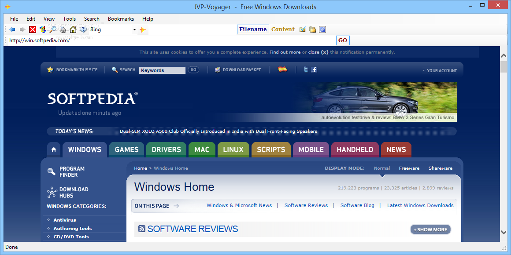Image resolution: width=511 pixels, height=255 pixels.
Task: Open the Help menu
Action: click(148, 19)
